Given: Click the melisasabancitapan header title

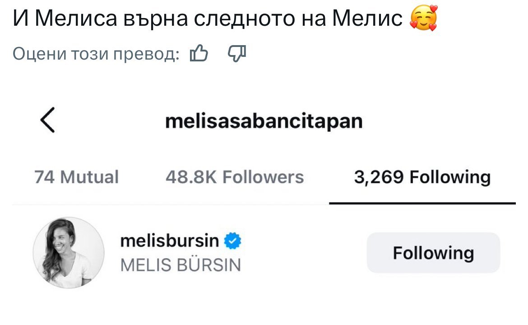Looking at the screenshot, I should click(x=264, y=121).
